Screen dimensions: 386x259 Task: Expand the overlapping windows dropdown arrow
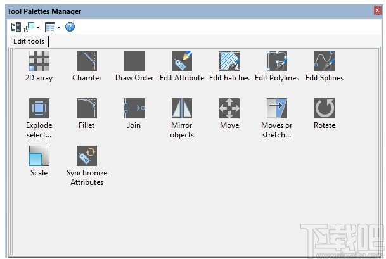pos(39,27)
